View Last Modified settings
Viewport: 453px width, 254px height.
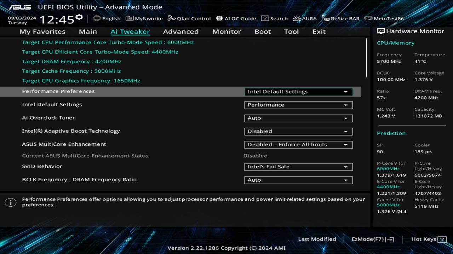coord(317,239)
